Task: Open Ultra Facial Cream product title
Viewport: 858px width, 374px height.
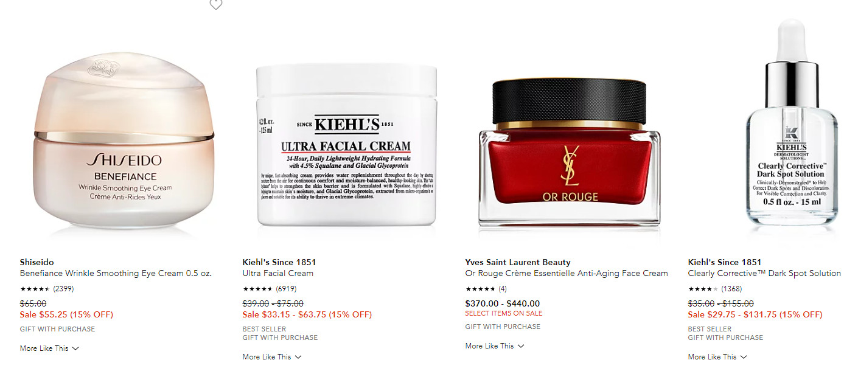Action: coord(278,274)
